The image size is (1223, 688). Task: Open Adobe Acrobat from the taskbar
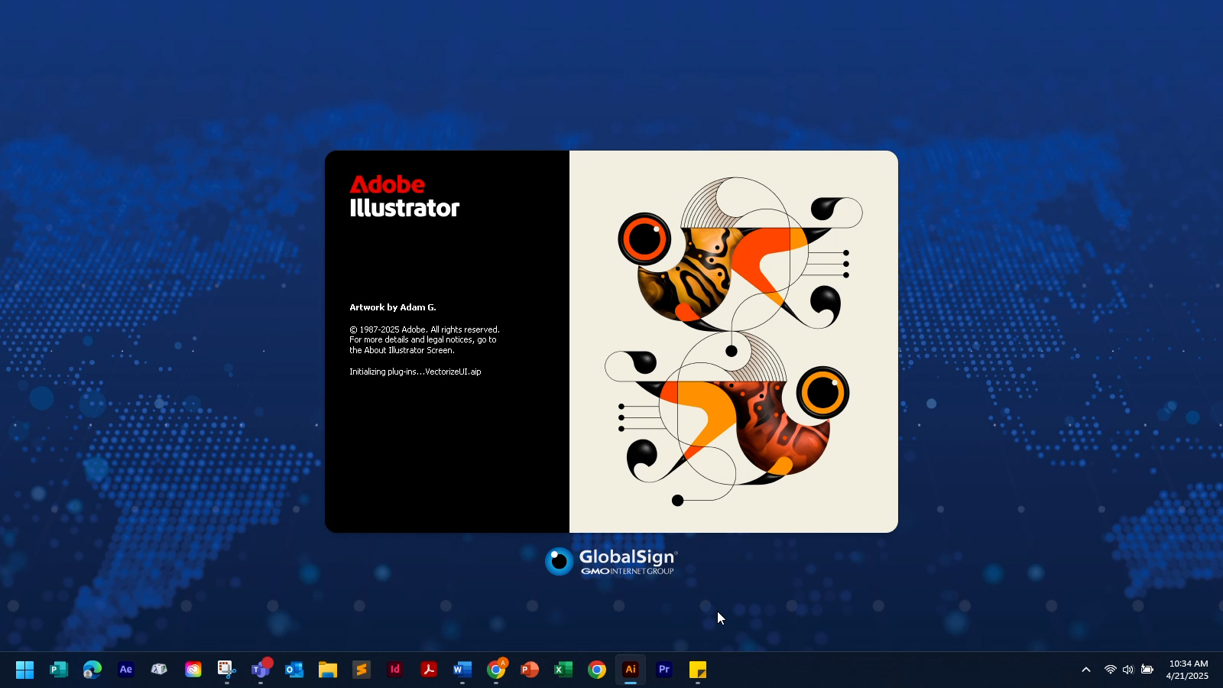428,670
